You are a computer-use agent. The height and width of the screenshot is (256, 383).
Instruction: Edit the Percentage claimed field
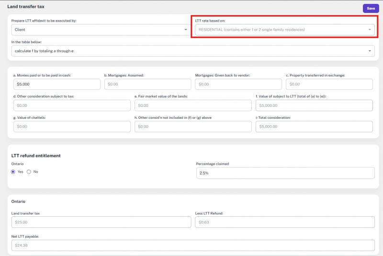[285, 173]
